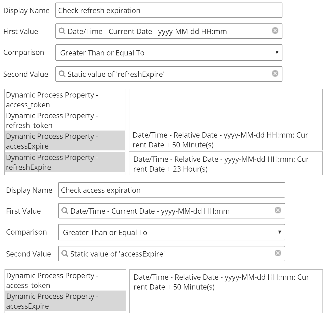Image resolution: width=327 pixels, height=319 pixels.
Task: Click search icon in access First Value field
Action: (65, 211)
